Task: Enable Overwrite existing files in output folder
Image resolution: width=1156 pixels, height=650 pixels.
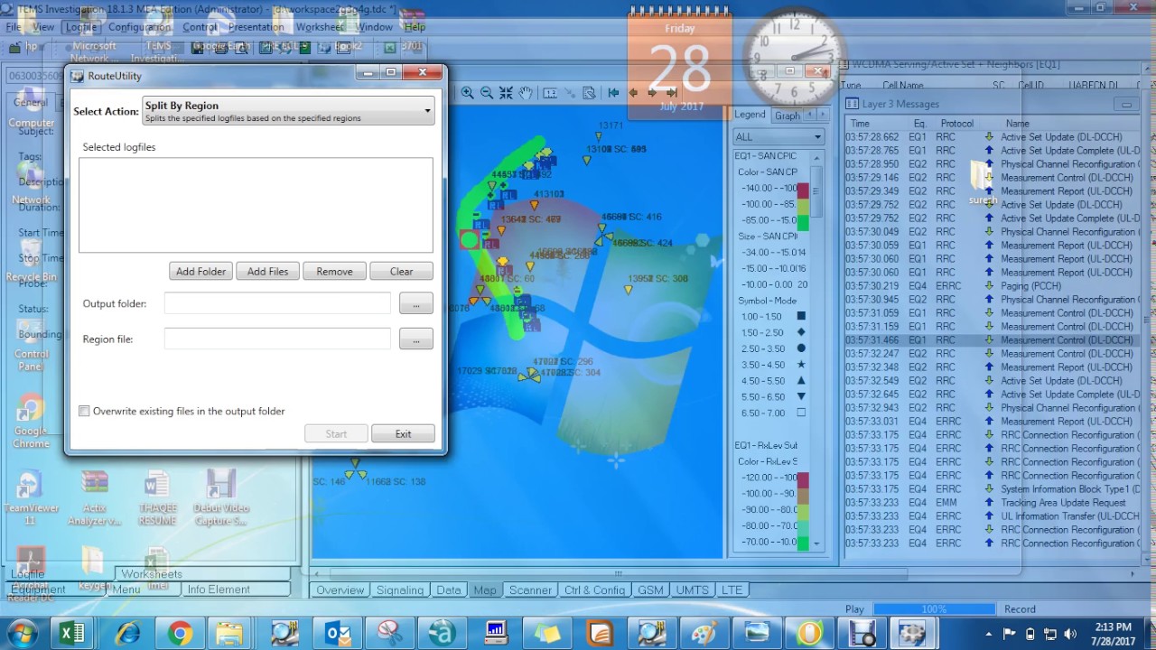Action: point(85,411)
